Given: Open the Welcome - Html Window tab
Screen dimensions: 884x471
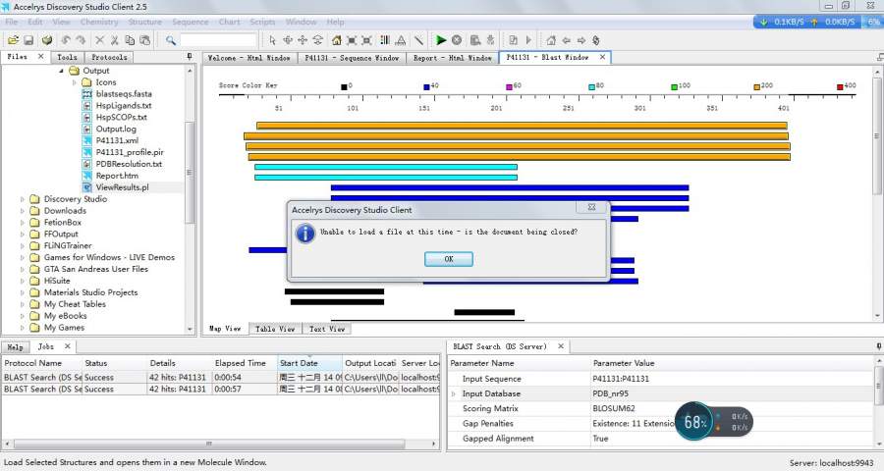Looking at the screenshot, I should coord(249,58).
